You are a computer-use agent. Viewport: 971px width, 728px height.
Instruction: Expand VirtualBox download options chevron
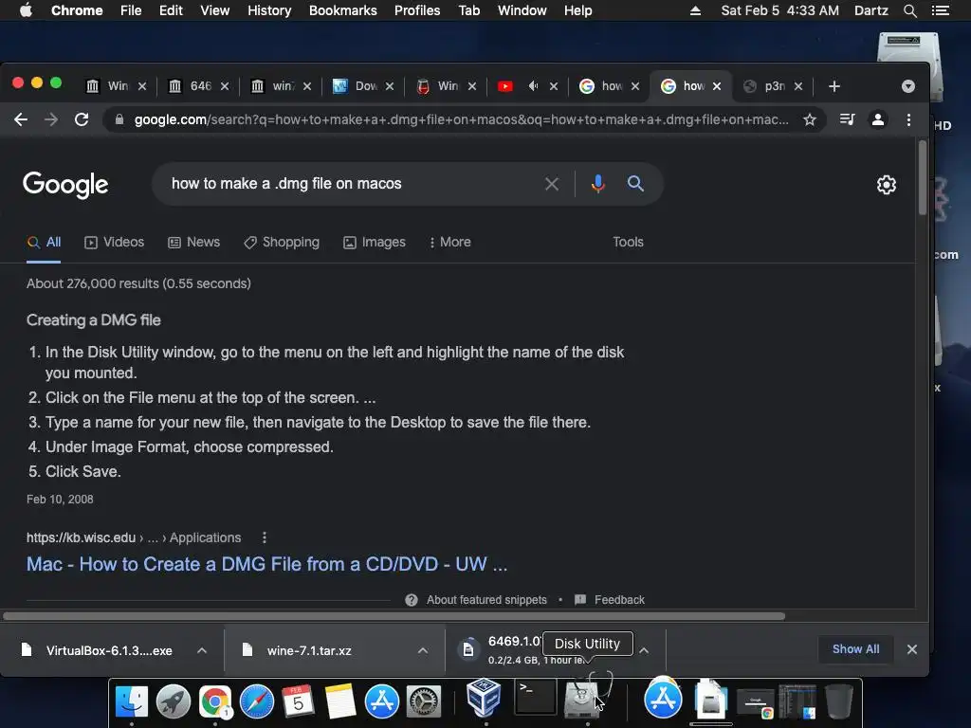[x=202, y=650]
